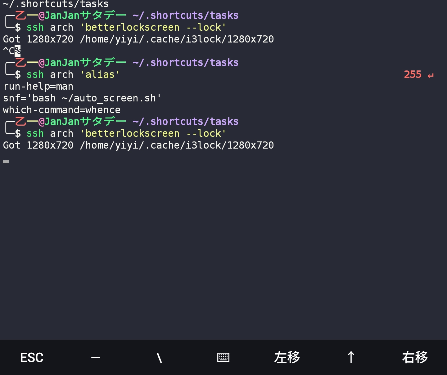Tap the 左移 key to move cursor left

287,357
